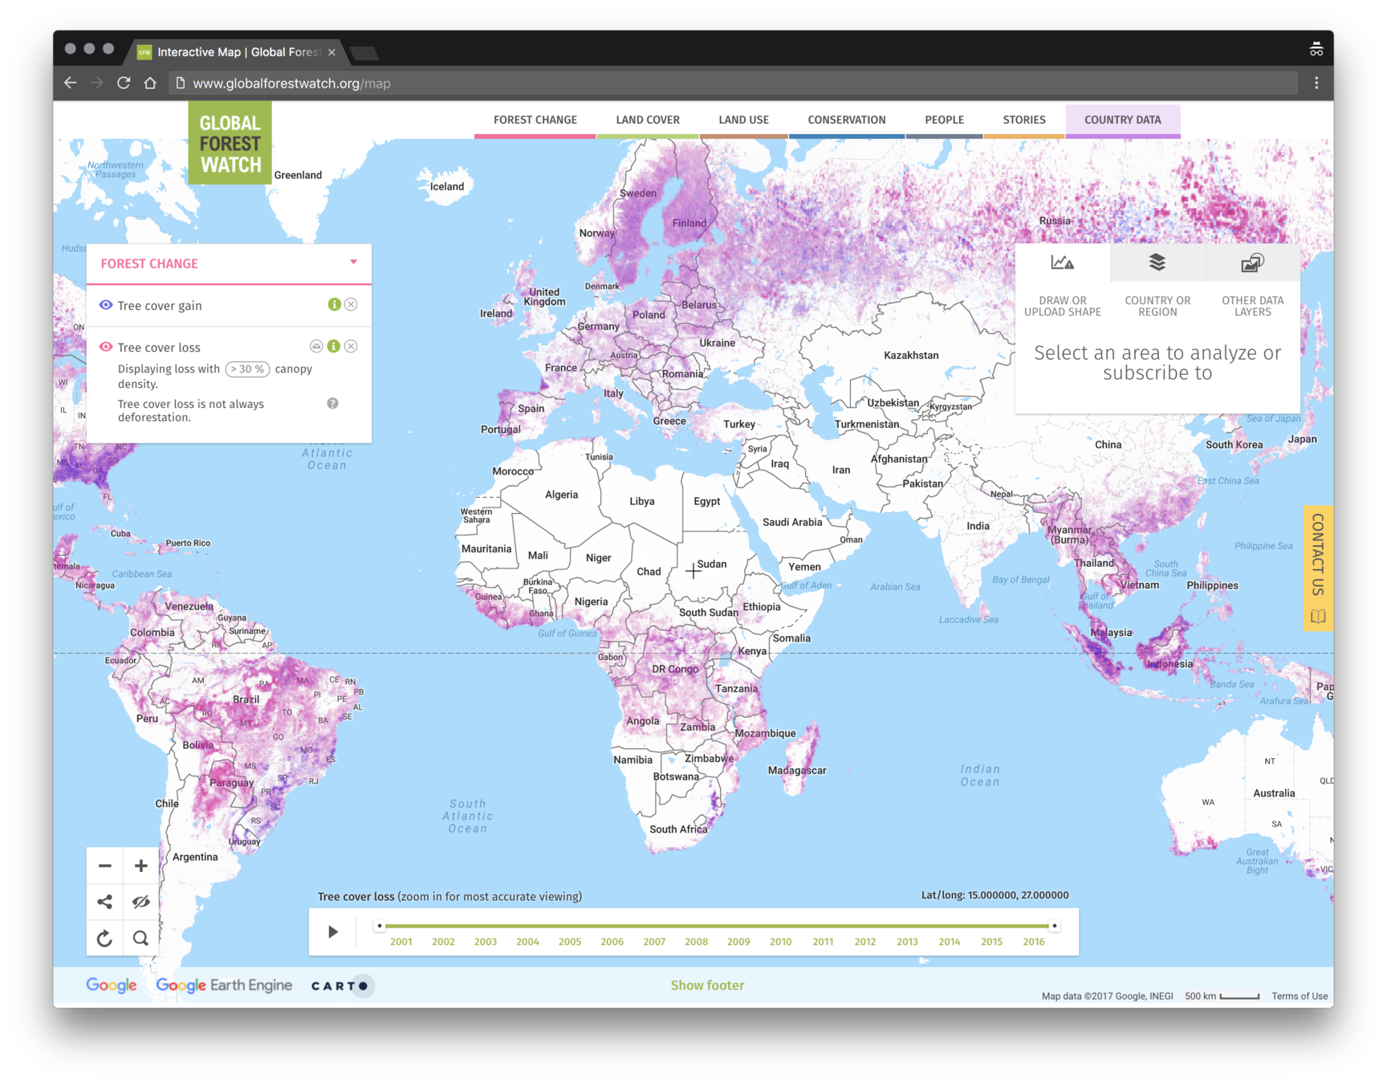Close the Interactive Map browser tab

331,52
